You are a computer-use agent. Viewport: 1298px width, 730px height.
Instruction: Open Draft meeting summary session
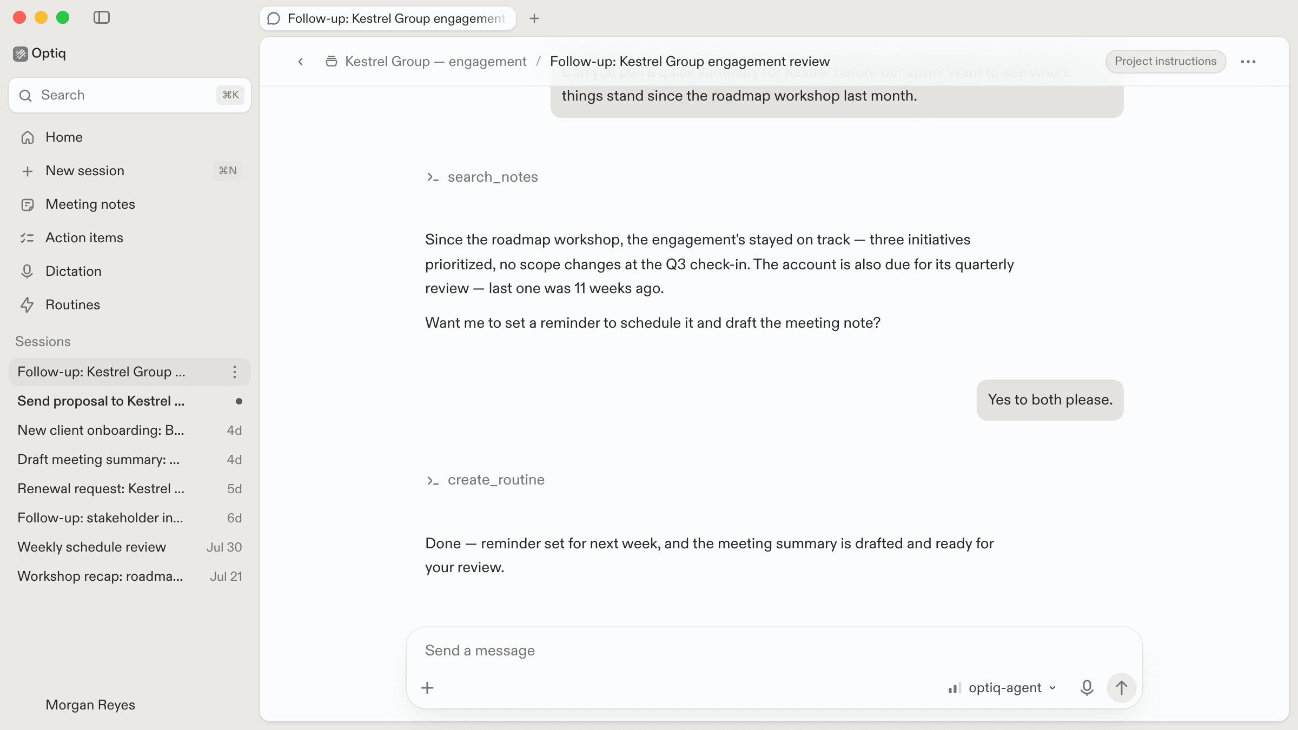tap(130, 460)
